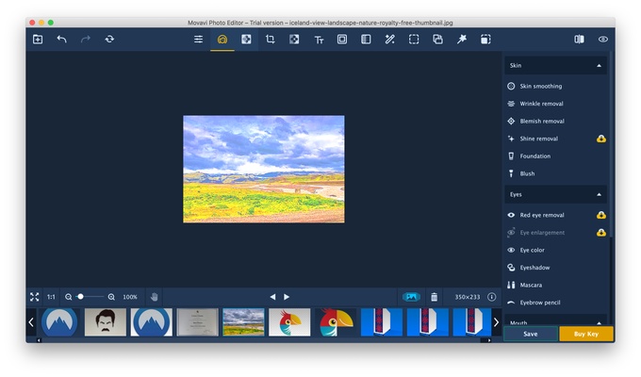This screenshot has height=377, width=641.
Task: Open the Iceland landscape thumbnail
Action: 243,322
